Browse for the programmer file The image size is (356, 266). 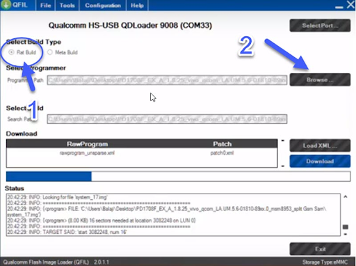tap(320, 80)
